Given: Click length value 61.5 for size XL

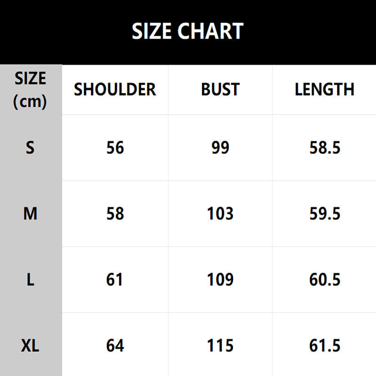Looking at the screenshot, I should click(324, 346).
